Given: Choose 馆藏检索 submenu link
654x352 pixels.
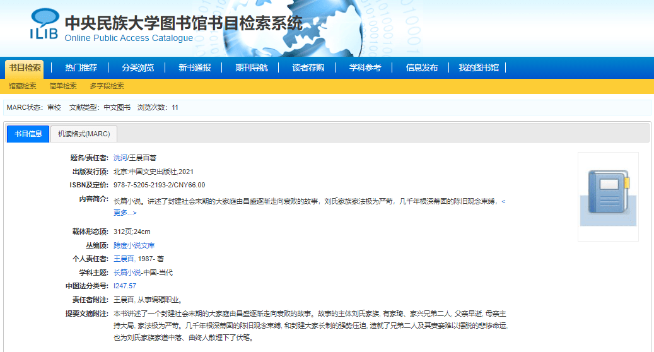Looking at the screenshot, I should (23, 86).
